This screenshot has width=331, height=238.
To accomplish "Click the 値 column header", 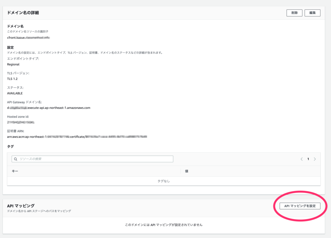I will pyautogui.click(x=187, y=171).
